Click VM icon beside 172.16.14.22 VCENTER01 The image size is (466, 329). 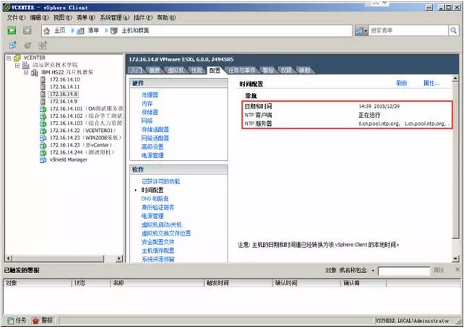point(43,131)
